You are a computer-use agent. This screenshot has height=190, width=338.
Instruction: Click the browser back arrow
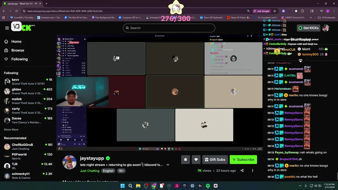[4, 11]
